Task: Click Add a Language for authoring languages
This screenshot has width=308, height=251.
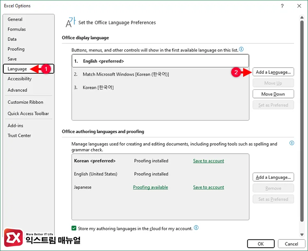Action: click(273, 177)
